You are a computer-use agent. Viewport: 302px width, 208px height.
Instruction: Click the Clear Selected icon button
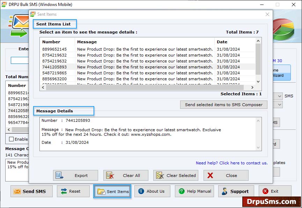[176, 175]
